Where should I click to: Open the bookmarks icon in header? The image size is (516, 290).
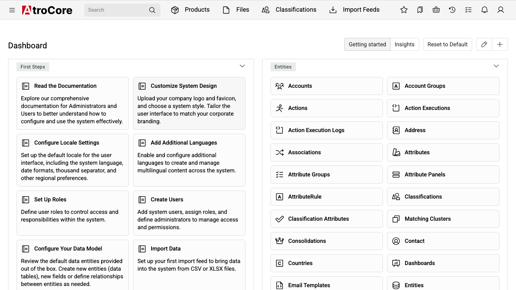[x=420, y=10]
